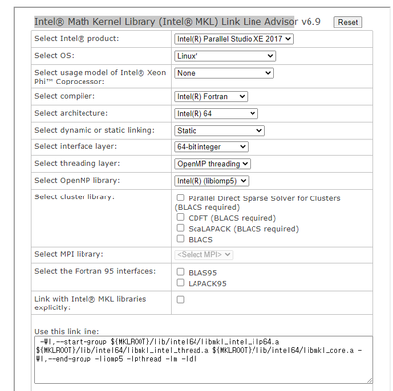Enable the CDFT (BLACS required) checkbox
The height and width of the screenshot is (391, 393).
[x=180, y=217]
